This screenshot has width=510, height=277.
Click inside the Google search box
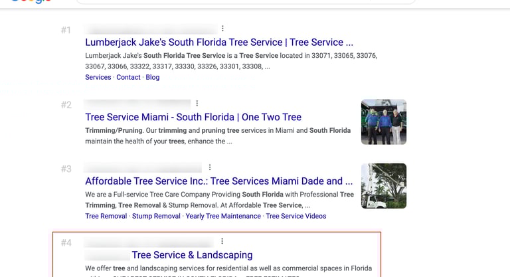tap(246, 1)
